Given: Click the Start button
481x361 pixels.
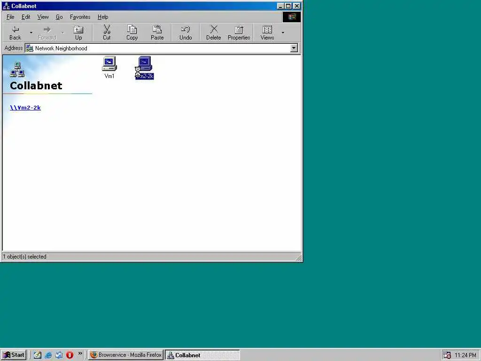Looking at the screenshot, I should click(14, 355).
